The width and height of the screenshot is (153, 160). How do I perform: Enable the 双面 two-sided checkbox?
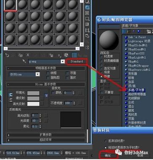pos(68,73)
